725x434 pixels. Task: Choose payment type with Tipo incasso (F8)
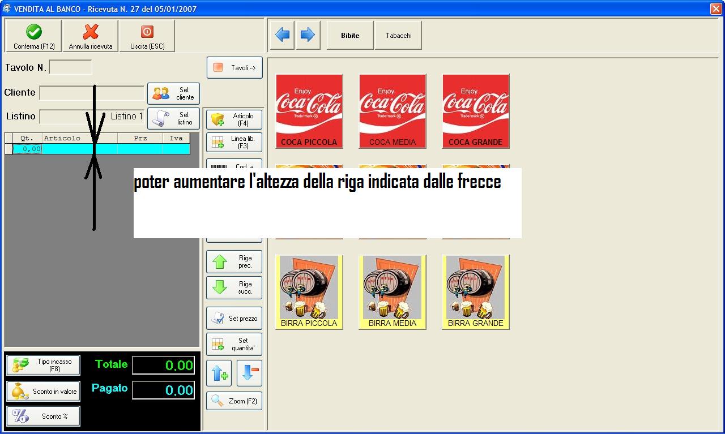44,365
